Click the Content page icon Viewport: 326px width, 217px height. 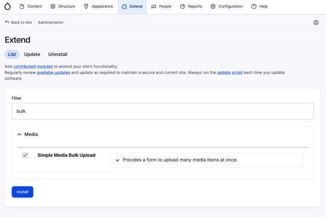pos(22,6)
